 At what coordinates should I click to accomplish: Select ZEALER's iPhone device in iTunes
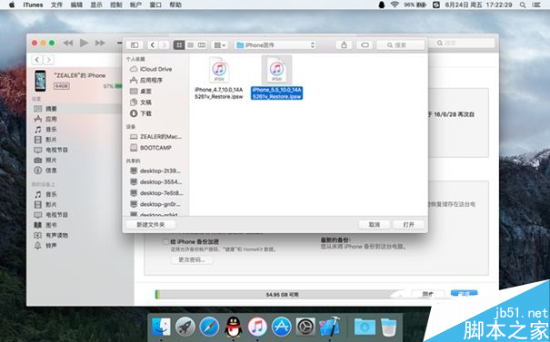click(x=77, y=81)
